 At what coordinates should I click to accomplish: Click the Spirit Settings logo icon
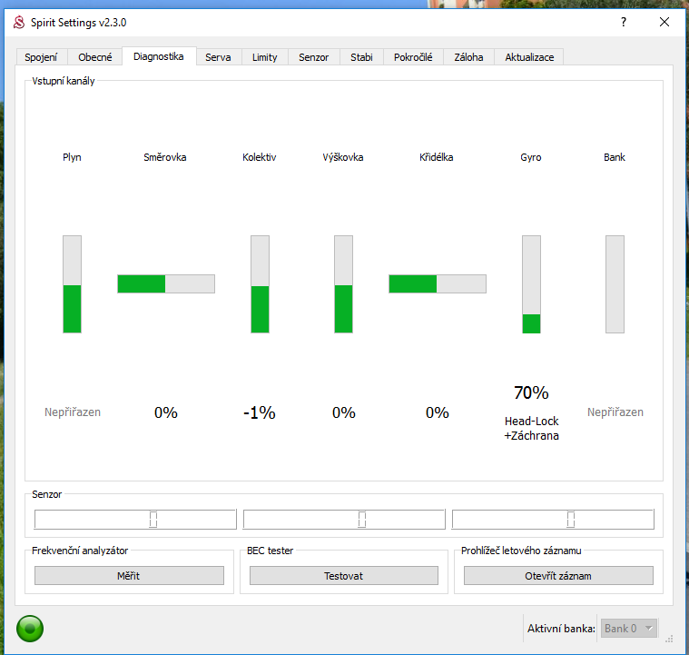coord(18,22)
